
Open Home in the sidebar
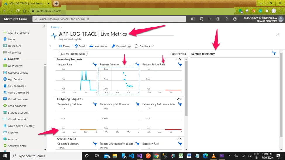tap(9, 39)
